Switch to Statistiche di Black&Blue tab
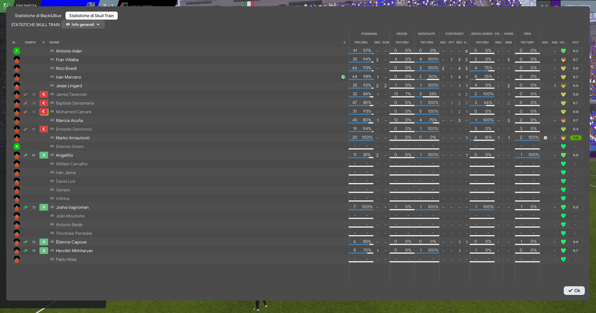596x313 pixels. tap(38, 16)
